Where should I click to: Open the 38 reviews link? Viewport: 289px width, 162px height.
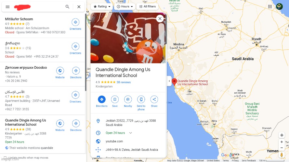(x=124, y=82)
